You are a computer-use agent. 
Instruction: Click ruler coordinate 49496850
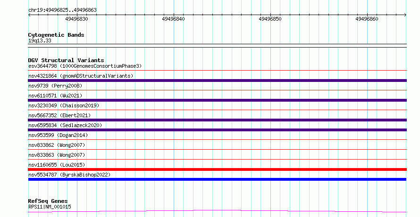pyautogui.click(x=270, y=19)
